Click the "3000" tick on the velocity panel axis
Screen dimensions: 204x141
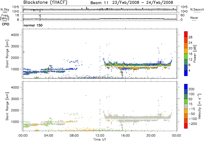15,99
